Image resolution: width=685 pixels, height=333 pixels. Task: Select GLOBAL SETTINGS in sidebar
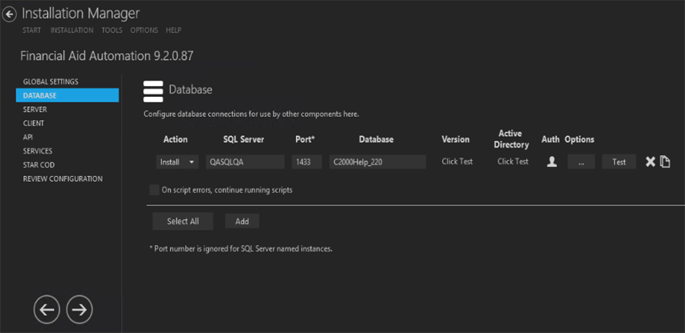click(67, 82)
